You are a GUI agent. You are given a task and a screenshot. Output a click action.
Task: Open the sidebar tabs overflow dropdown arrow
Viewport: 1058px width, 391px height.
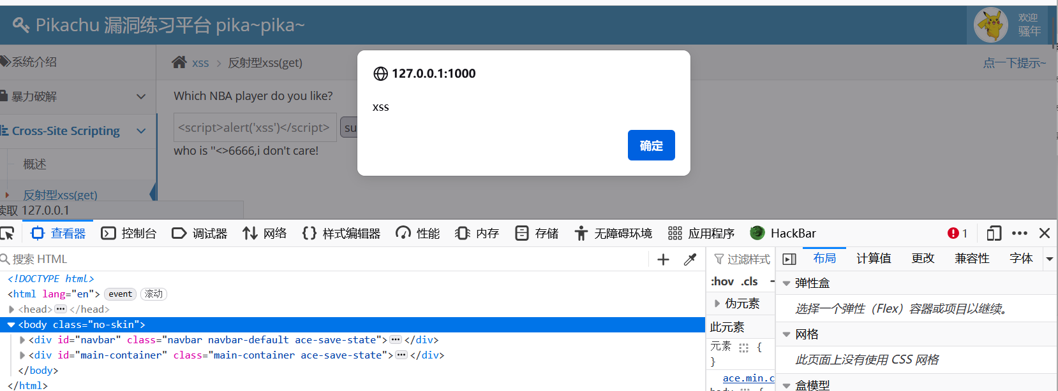coord(1050,259)
